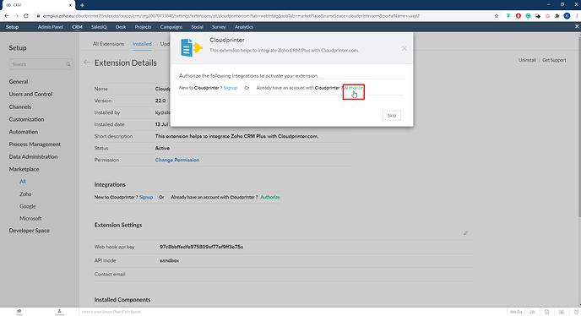This screenshot has width=581, height=316.
Task: Go back using the Extension Details arrow
Action: click(87, 63)
